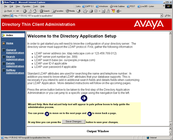This screenshot has width=173, height=140.
Task: Click the Forward arrow button
Action: [18, 11]
